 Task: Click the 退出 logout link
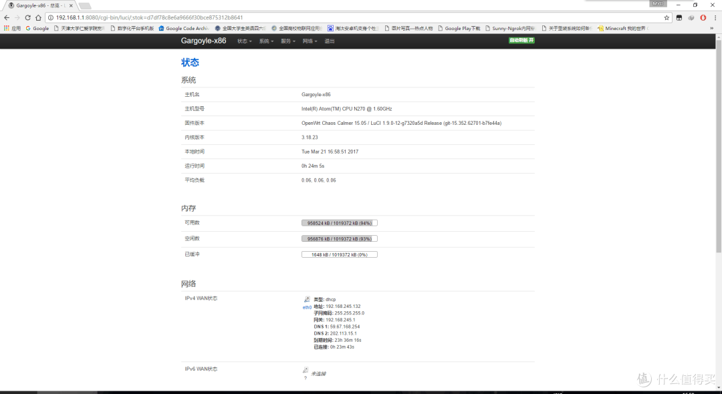coord(330,41)
